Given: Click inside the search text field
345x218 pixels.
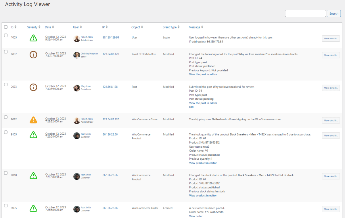Looking at the screenshot, I should click(305, 13).
